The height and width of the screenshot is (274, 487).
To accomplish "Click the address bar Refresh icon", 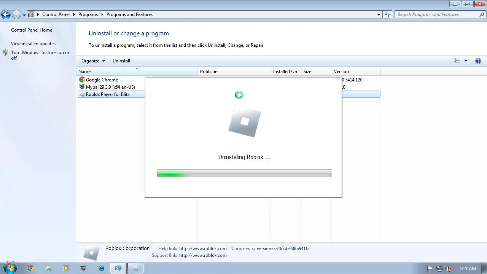I will (387, 14).
